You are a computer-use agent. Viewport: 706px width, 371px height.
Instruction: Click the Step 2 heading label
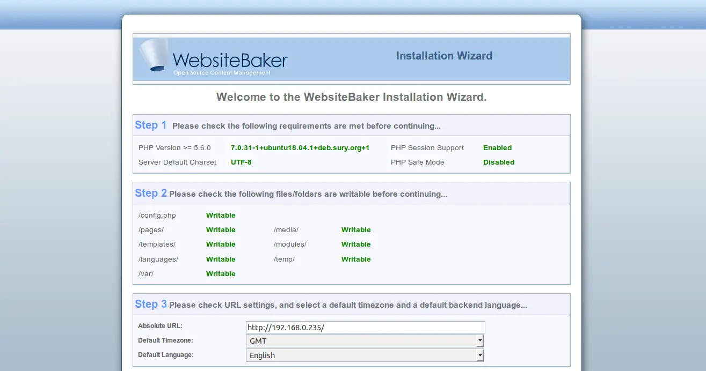click(151, 193)
